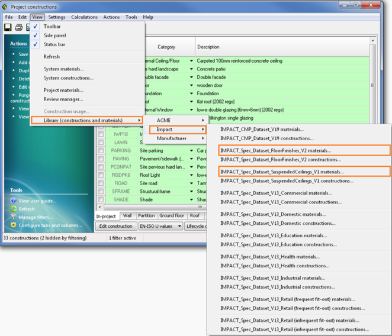
Task: Click the green Refresh icon under Tools
Action: point(14,209)
